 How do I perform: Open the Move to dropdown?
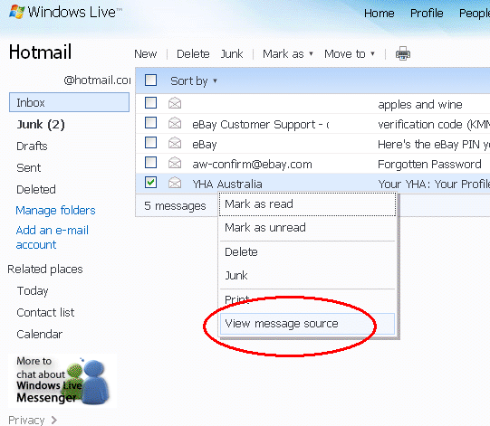350,54
